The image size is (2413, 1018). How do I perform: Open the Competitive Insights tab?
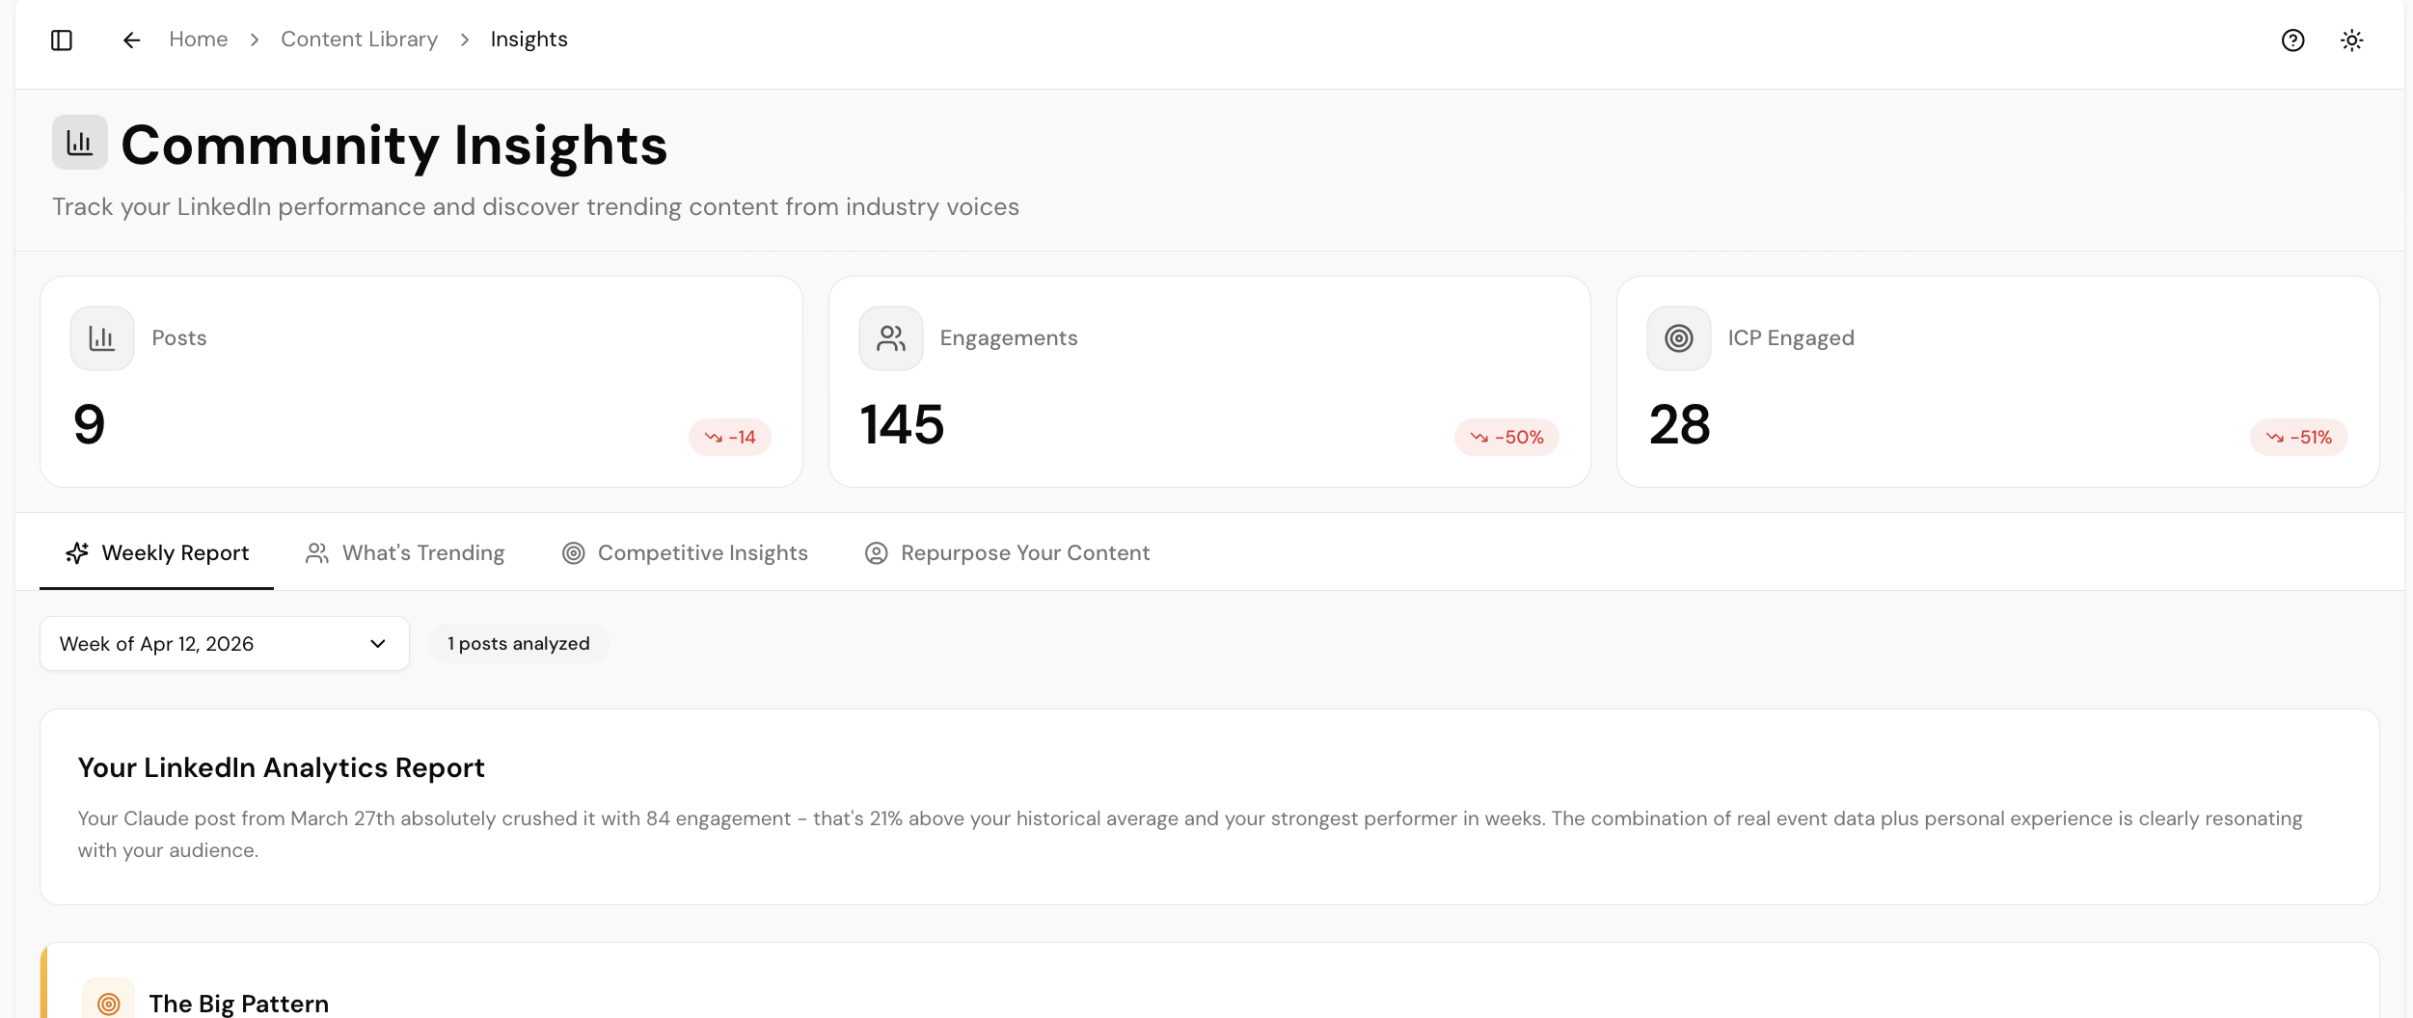click(685, 552)
